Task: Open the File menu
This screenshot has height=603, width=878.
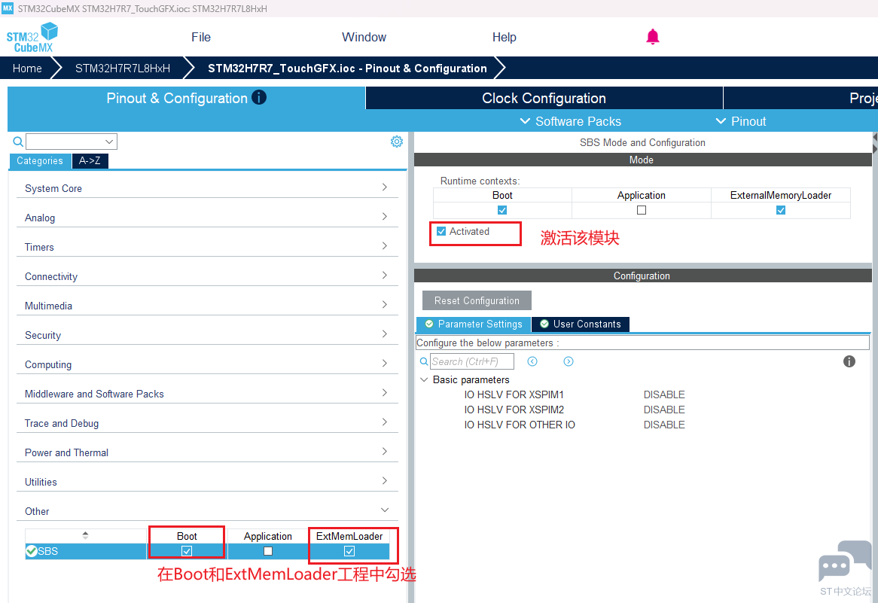Action: (x=201, y=37)
